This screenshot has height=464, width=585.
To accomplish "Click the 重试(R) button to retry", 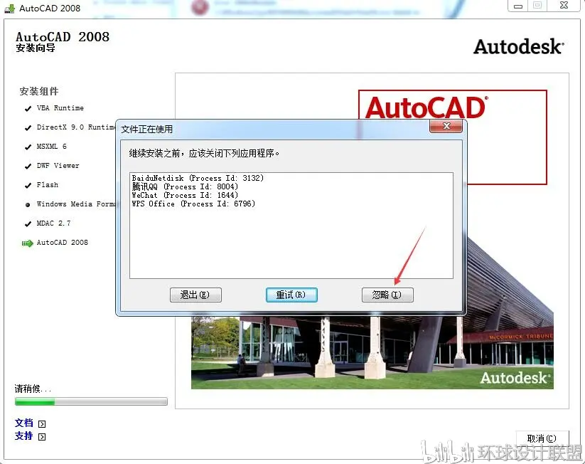I will coord(291,295).
